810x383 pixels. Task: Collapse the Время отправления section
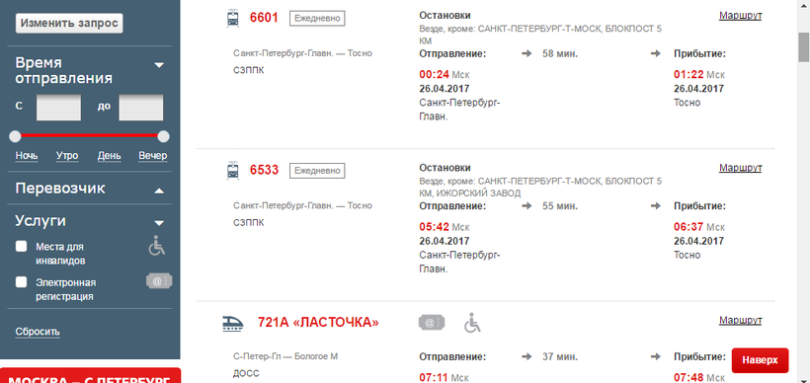click(x=160, y=65)
